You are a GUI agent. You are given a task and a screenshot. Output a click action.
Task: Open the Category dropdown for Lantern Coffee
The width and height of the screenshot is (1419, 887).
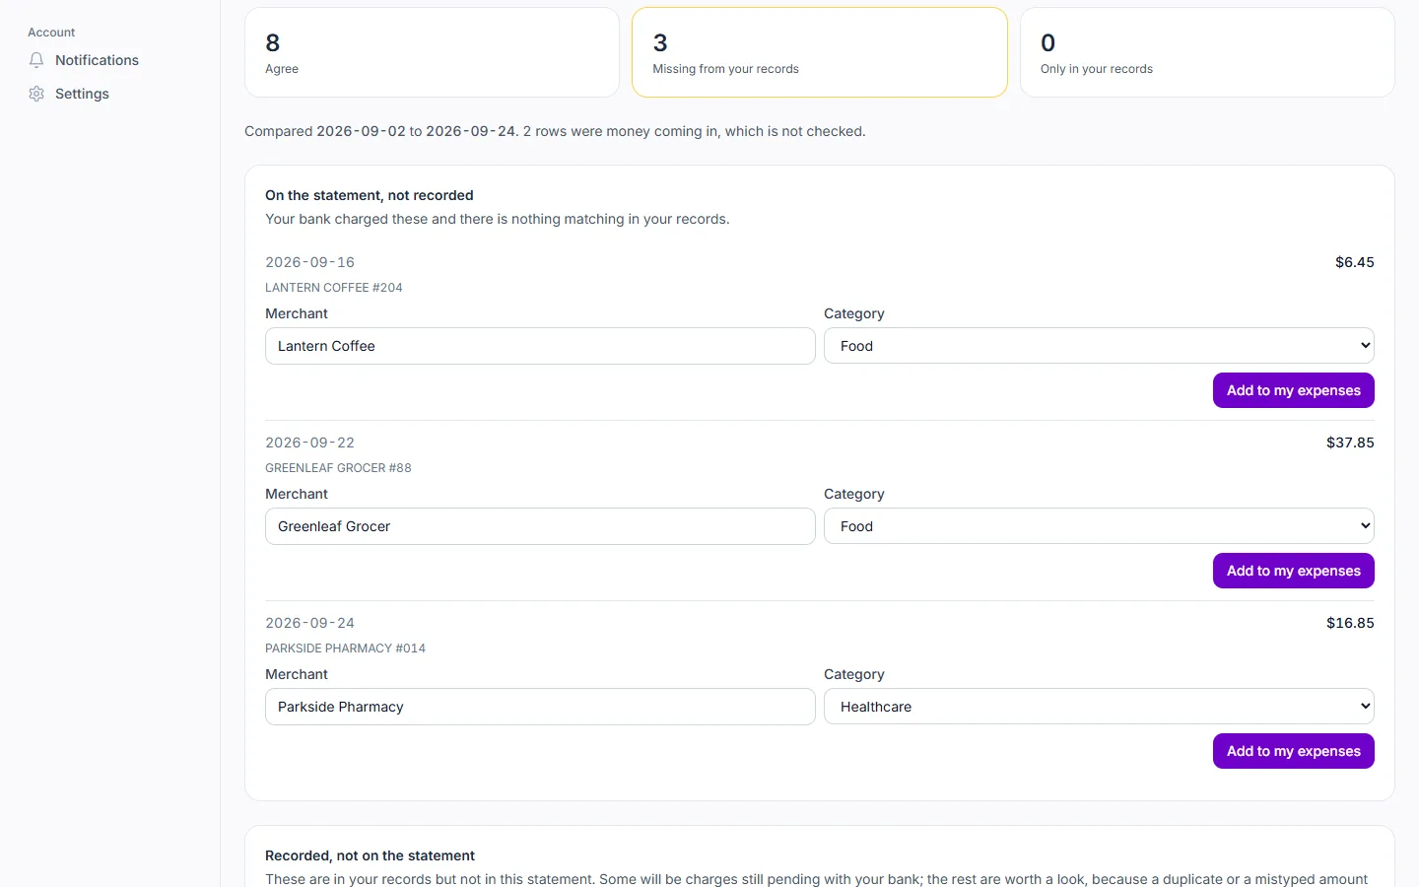pos(1099,346)
